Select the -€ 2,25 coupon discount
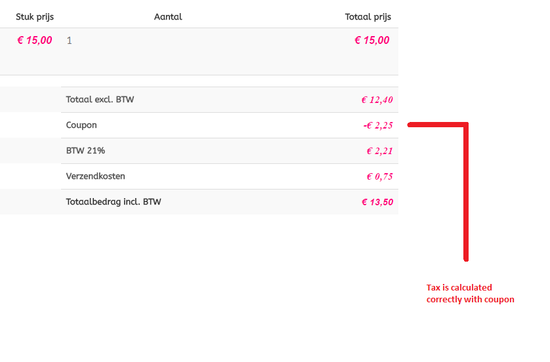Viewport: 550px width, 362px height. [x=377, y=125]
